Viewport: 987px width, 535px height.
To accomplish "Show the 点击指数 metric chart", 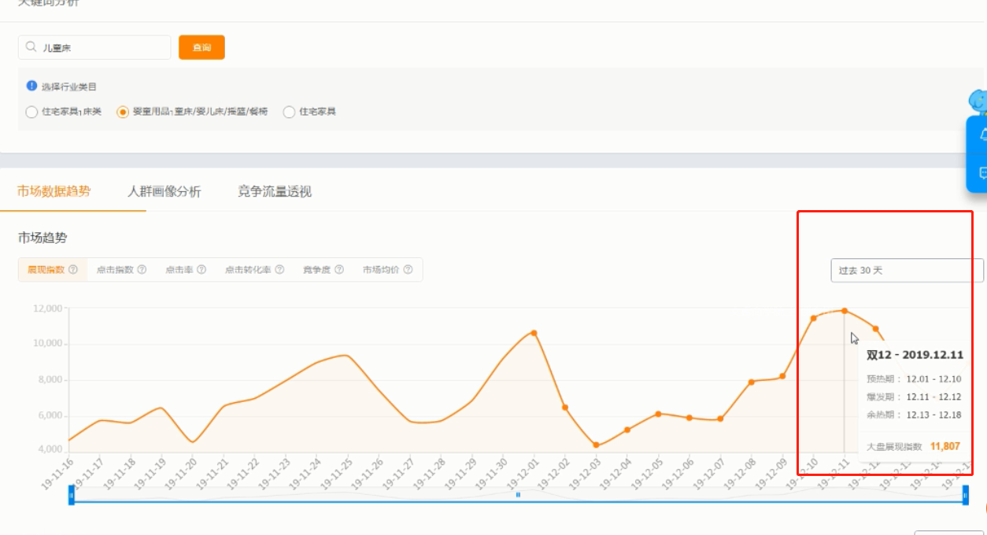I will pyautogui.click(x=115, y=270).
